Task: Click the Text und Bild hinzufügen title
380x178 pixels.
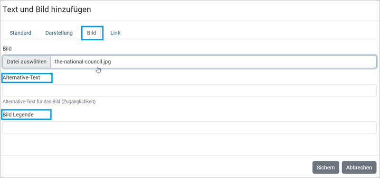Action: click(47, 9)
